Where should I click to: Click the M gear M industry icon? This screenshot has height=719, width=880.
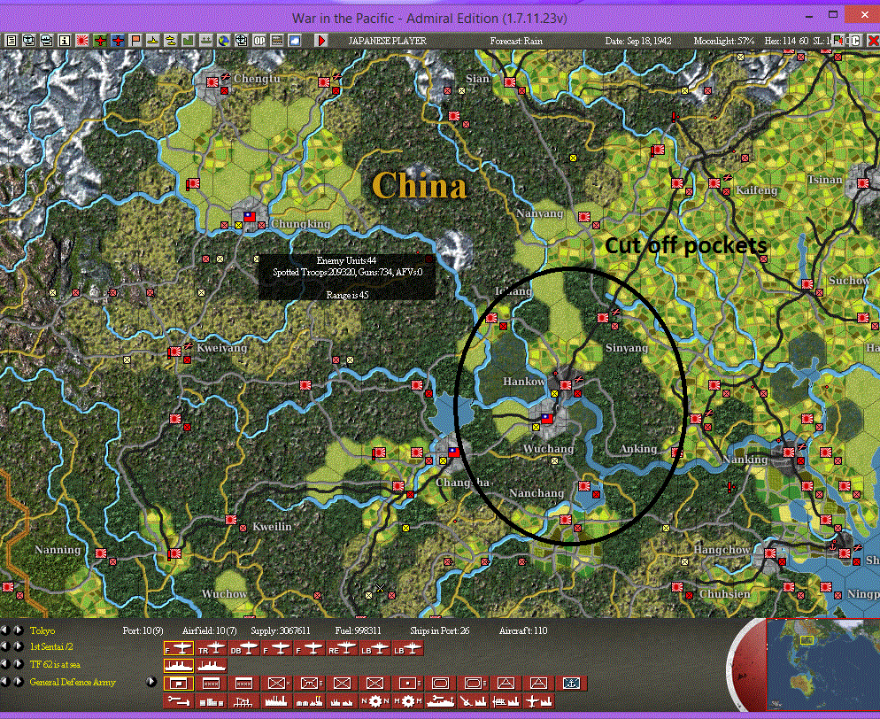pos(409,701)
